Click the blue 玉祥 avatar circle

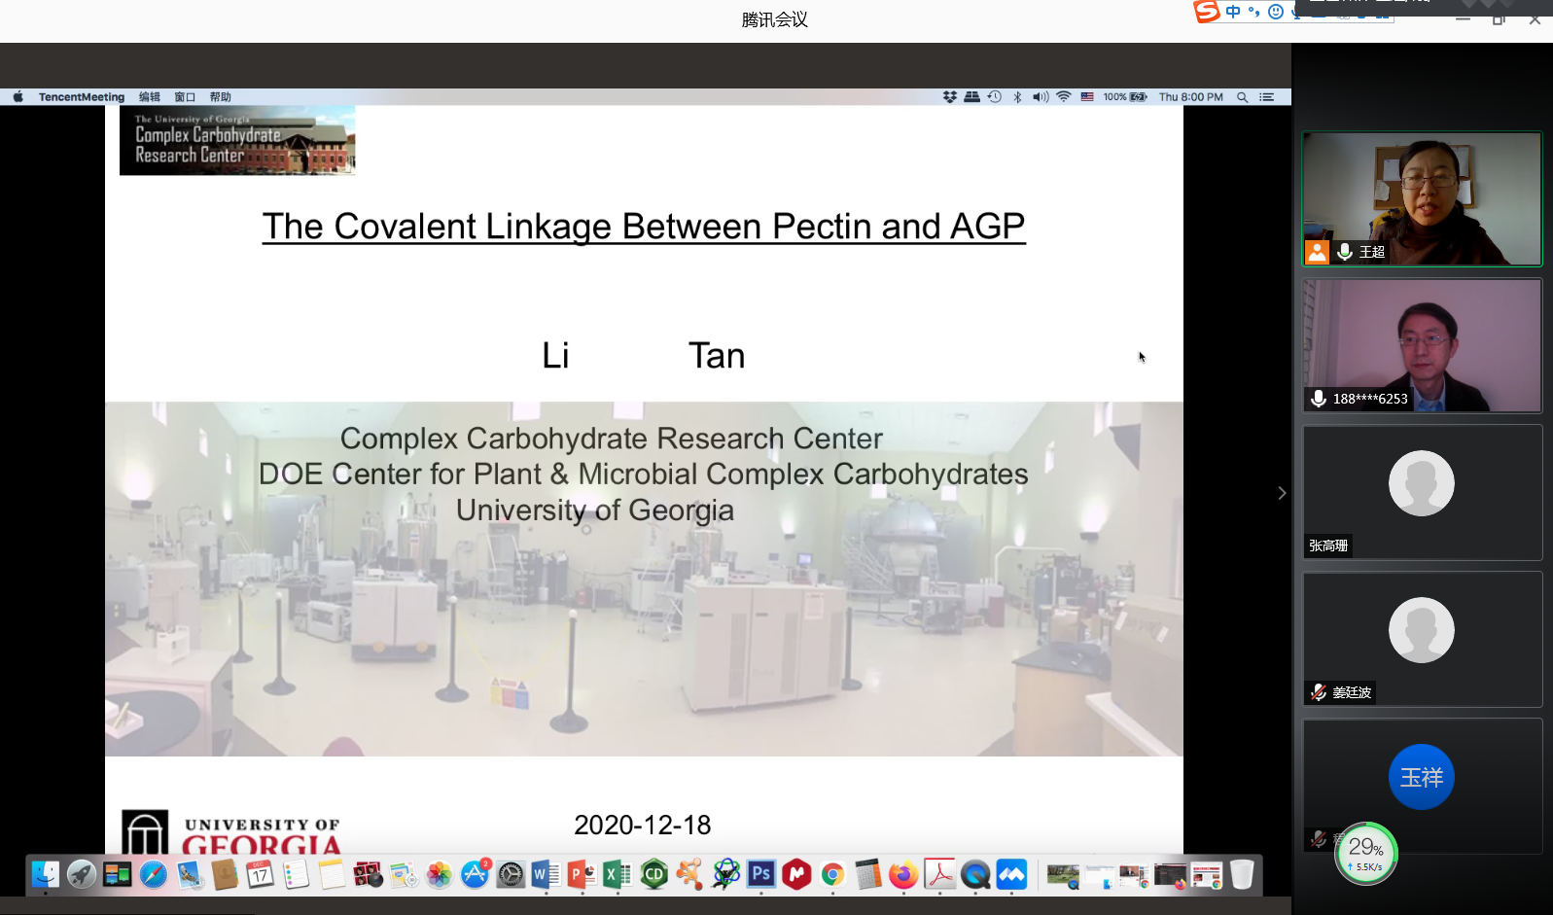point(1421,777)
